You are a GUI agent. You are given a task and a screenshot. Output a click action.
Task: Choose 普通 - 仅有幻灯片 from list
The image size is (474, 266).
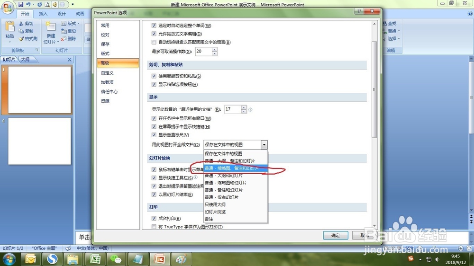tap(236, 197)
